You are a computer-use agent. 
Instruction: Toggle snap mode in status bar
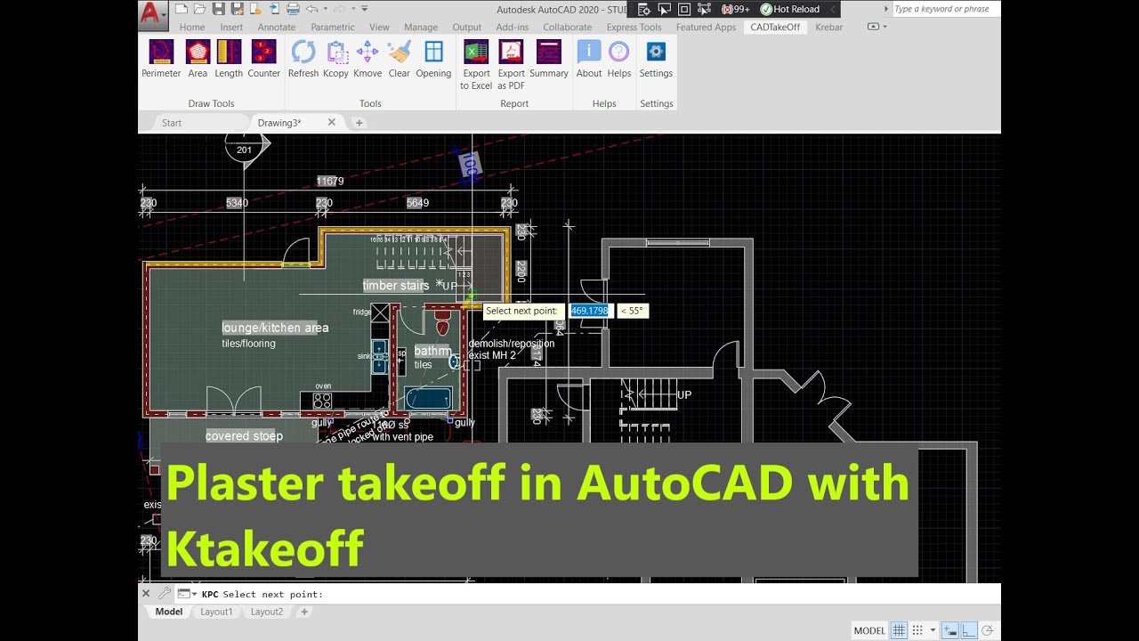coord(917,630)
